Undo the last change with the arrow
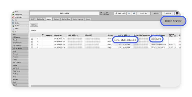Screen dimensions: 192x97 (x=129, y=13)
